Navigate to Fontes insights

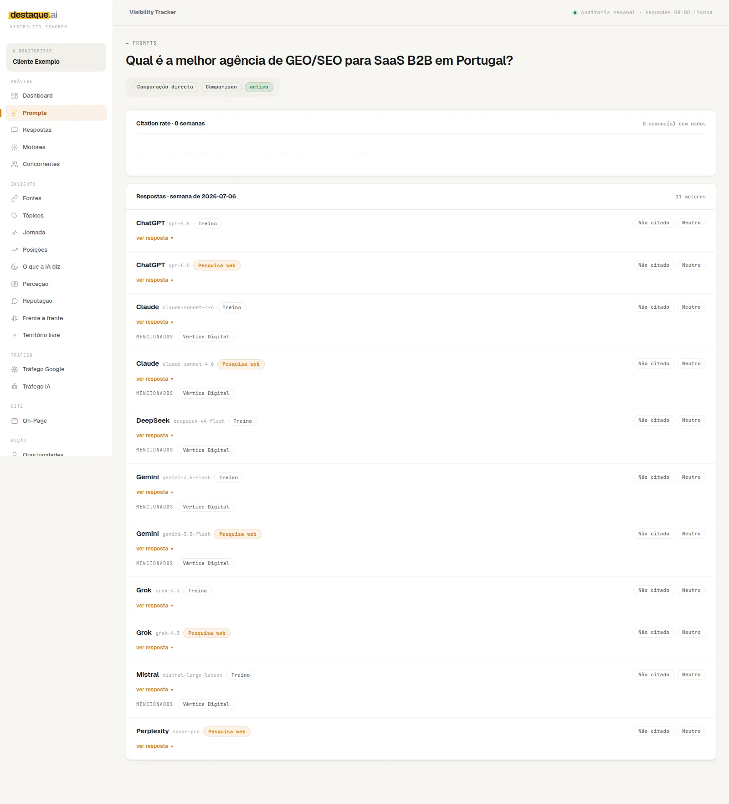click(x=56, y=198)
